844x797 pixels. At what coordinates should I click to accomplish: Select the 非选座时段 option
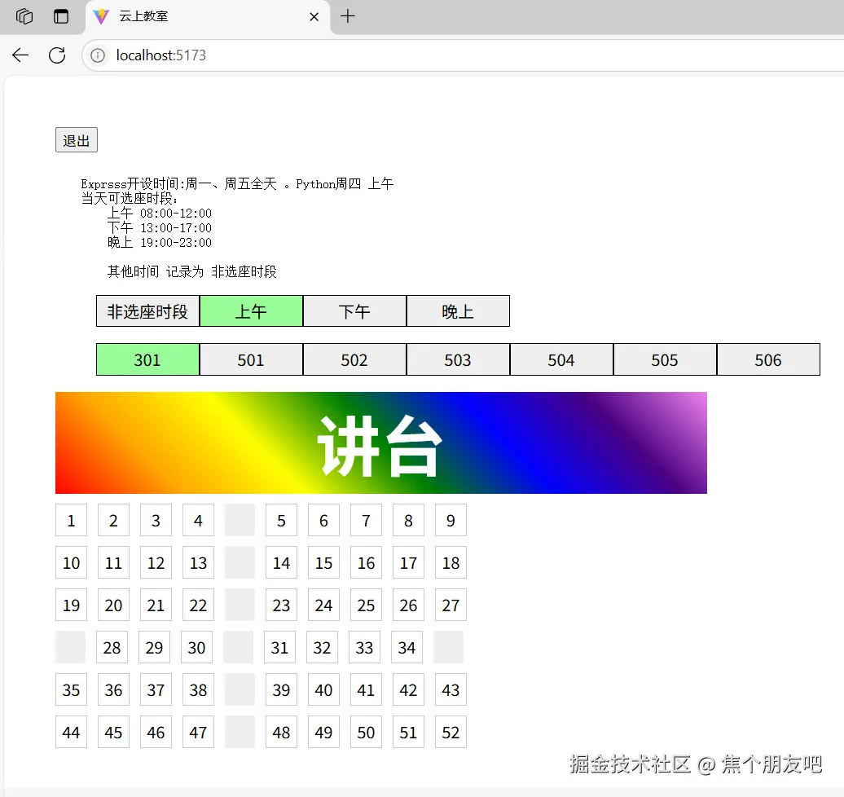[147, 310]
